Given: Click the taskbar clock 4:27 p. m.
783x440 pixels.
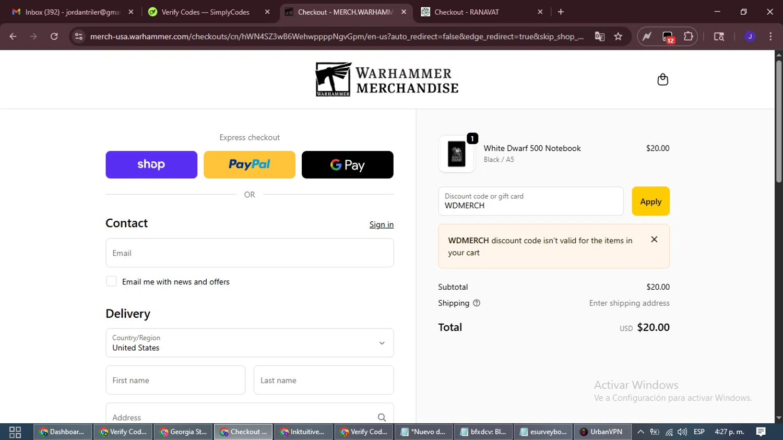Looking at the screenshot, I should coord(729,432).
